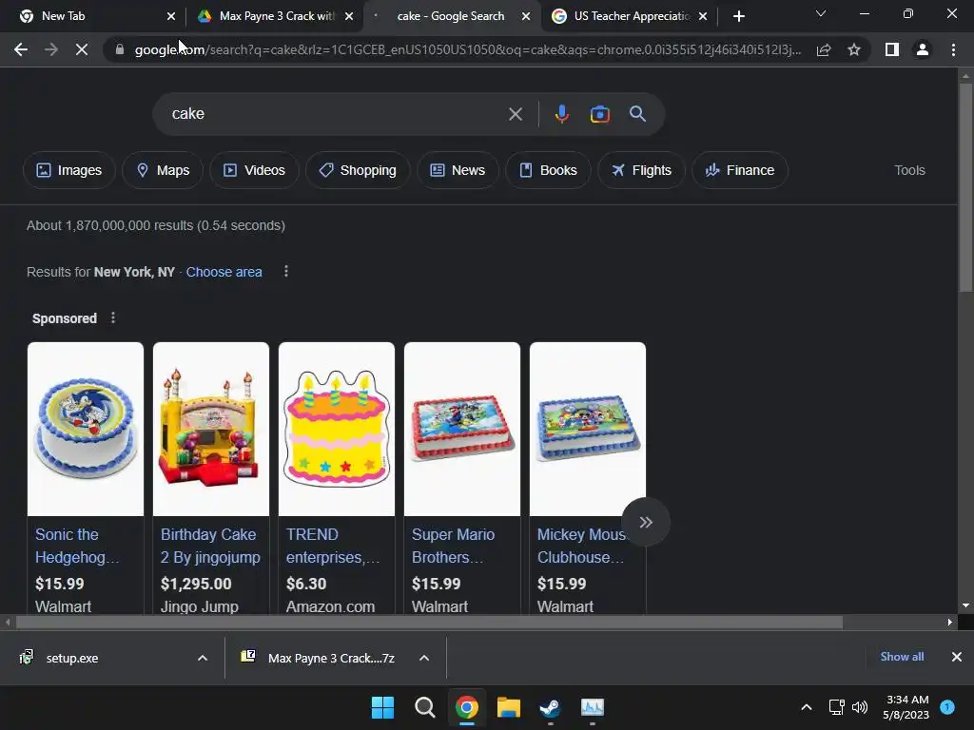Open location options three-dot menu
The width and height of the screenshot is (974, 730).
point(285,271)
